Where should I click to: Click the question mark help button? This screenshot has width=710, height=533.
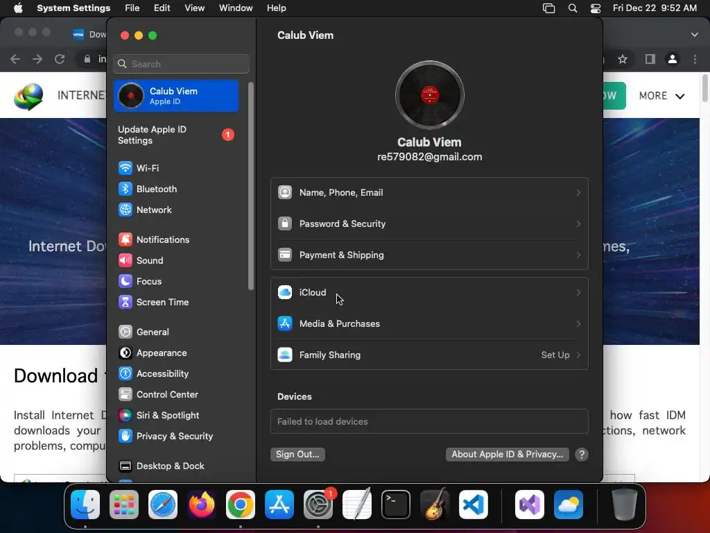click(x=582, y=455)
